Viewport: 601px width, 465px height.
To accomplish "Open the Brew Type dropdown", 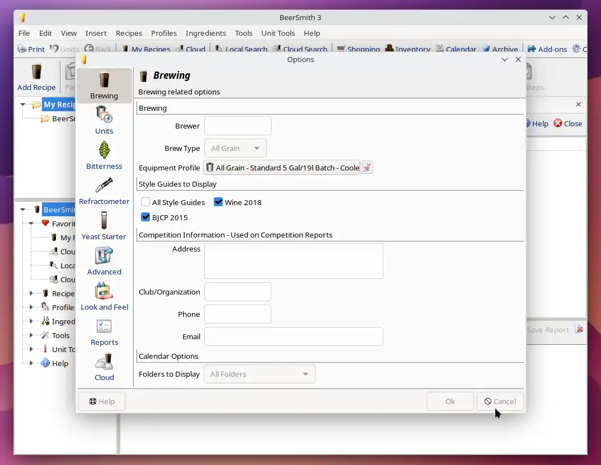I will [x=236, y=148].
